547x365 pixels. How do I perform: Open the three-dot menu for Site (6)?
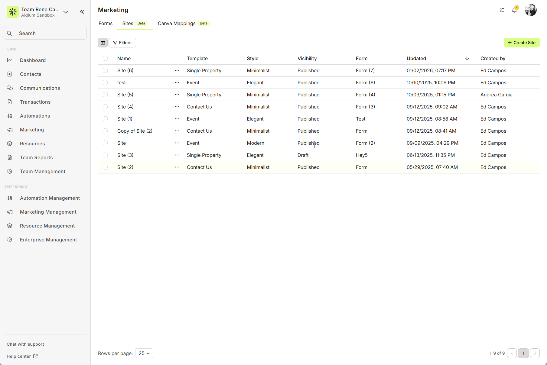click(x=177, y=70)
